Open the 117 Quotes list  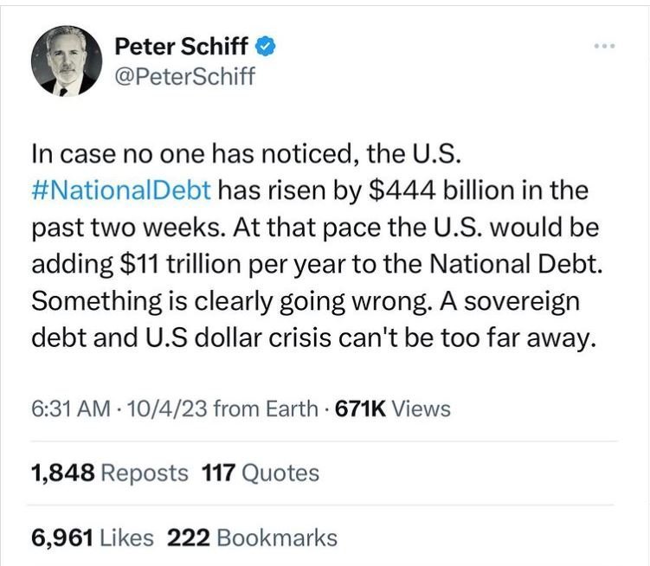261,473
